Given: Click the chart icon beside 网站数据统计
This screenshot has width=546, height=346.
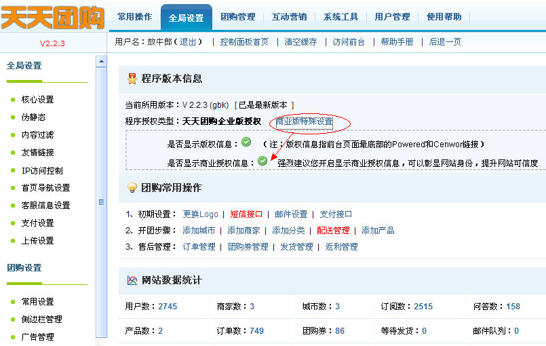Looking at the screenshot, I should 132,280.
